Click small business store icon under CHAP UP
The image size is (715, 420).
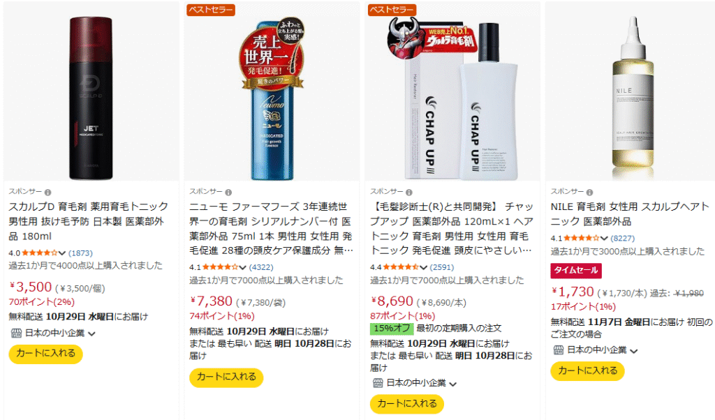pyautogui.click(x=378, y=382)
